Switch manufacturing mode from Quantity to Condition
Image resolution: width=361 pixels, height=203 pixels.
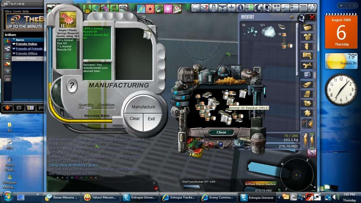click(x=106, y=105)
